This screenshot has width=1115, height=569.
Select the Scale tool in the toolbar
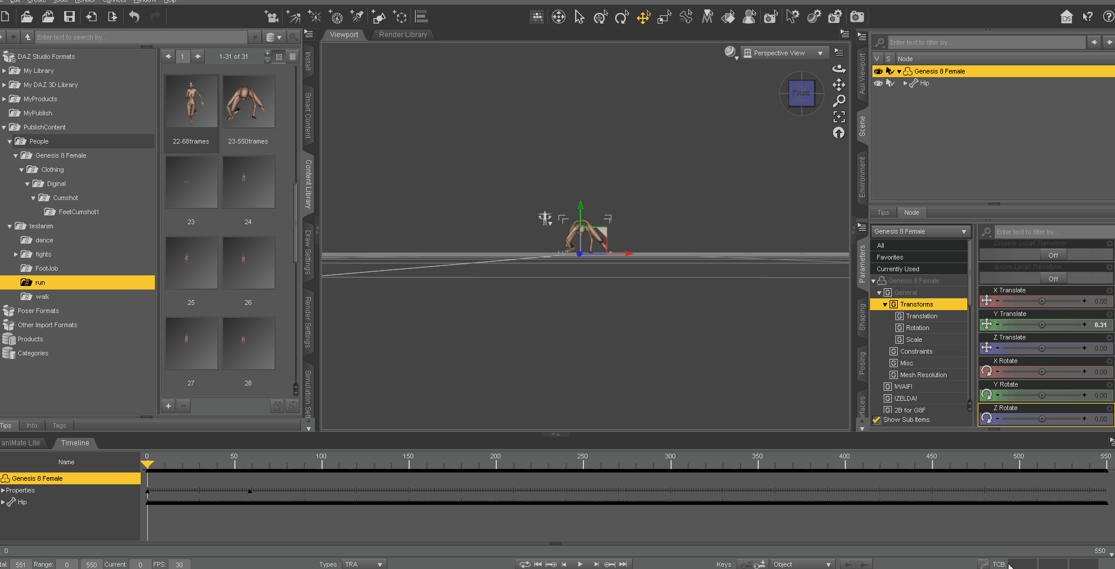[x=664, y=18]
